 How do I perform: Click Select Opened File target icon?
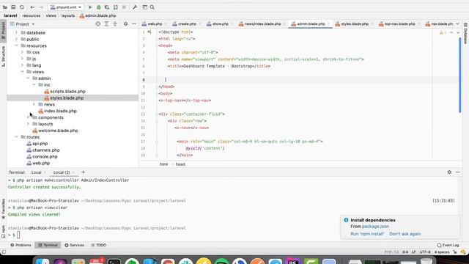pos(97,24)
